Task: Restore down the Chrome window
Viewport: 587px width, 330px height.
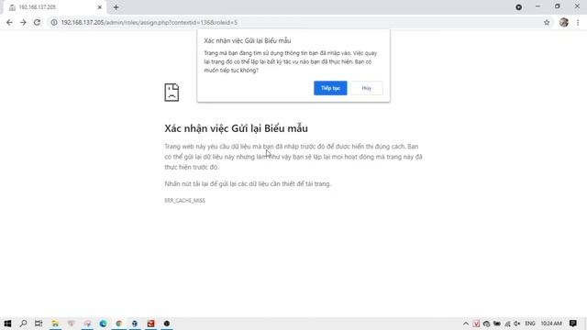Action: 558,6
